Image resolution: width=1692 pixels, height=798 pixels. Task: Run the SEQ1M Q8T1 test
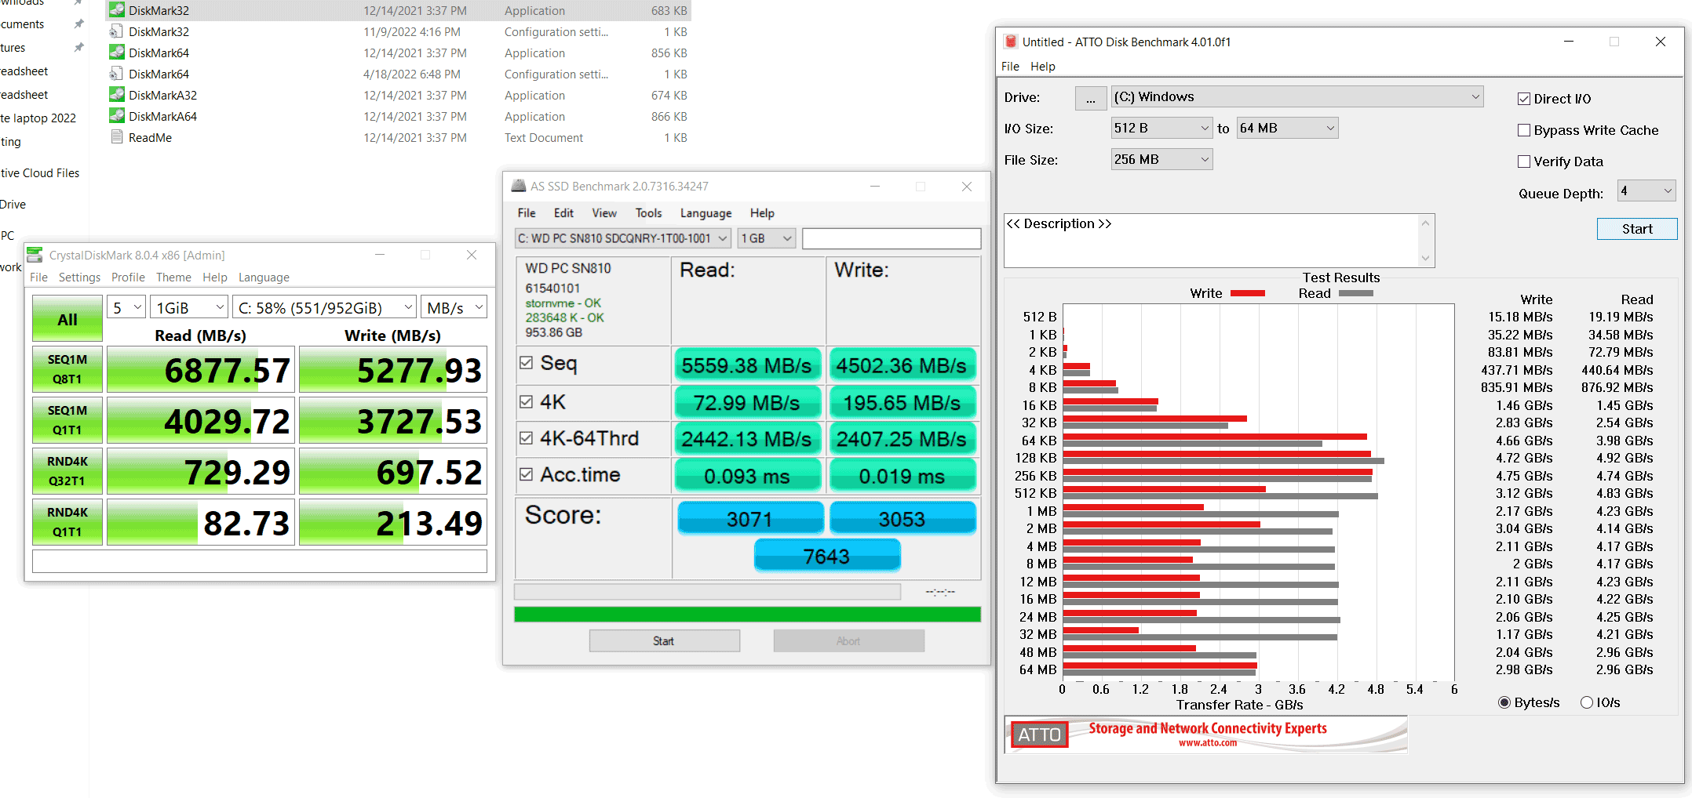(x=67, y=369)
